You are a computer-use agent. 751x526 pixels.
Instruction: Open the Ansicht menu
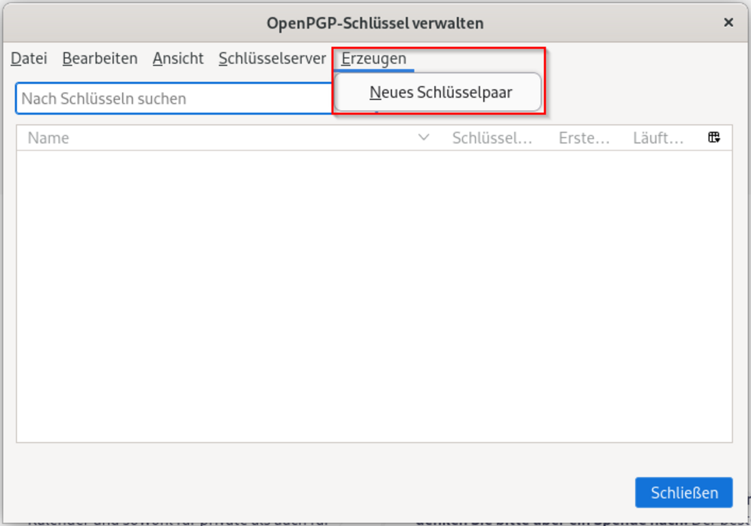(x=178, y=59)
